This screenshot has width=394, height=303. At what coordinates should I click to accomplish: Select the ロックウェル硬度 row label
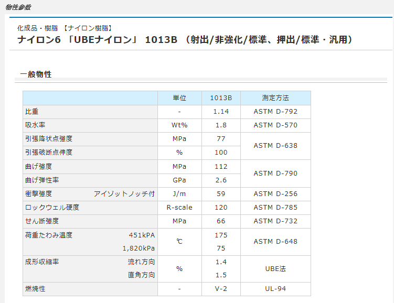(52, 207)
